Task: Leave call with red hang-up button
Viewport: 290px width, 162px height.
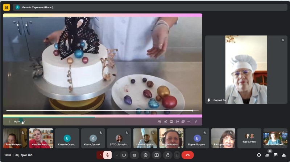Action: (x=187, y=155)
